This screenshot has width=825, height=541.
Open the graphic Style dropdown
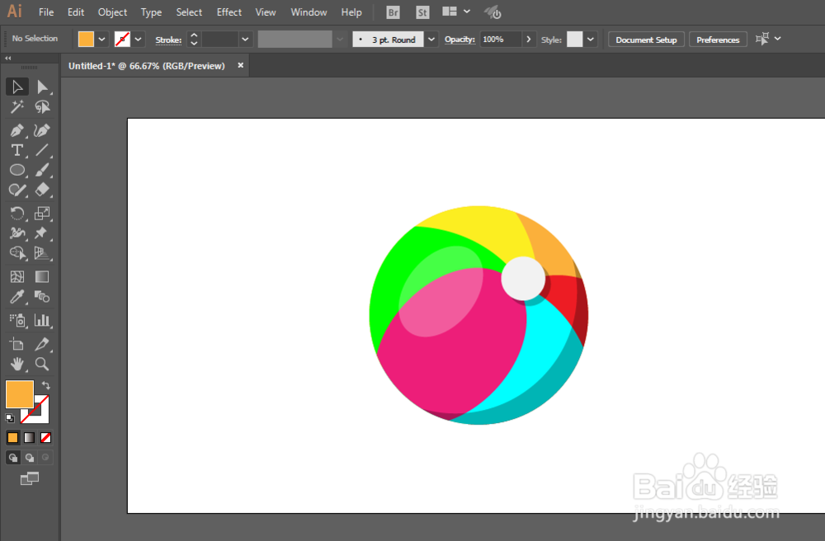pyautogui.click(x=591, y=40)
